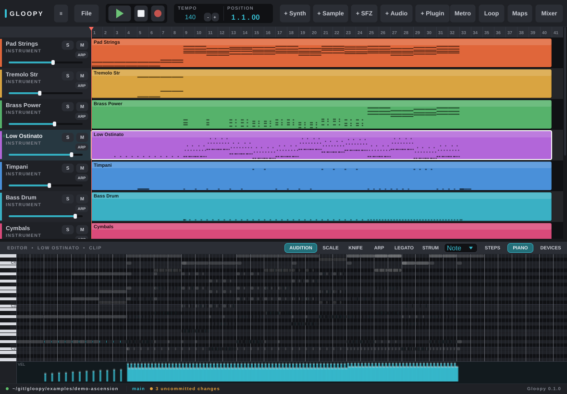The image size is (567, 394).
Task: Adjust the Pad Strings volume slider
Action: pyautogui.click(x=46, y=62)
